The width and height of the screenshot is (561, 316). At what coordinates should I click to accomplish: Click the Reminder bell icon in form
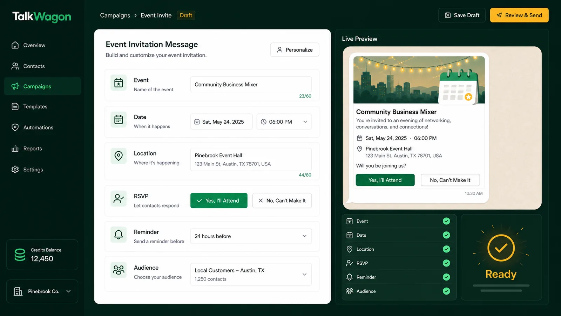pyautogui.click(x=119, y=235)
